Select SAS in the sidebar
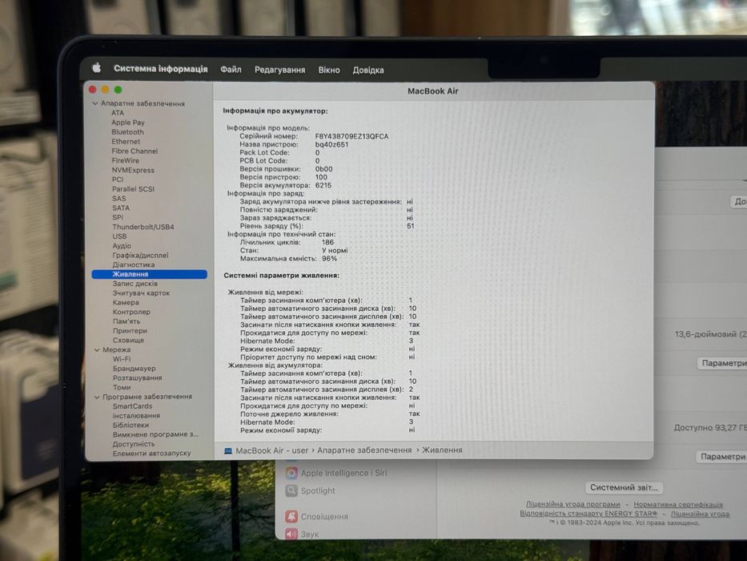This screenshot has height=561, width=747. (119, 199)
